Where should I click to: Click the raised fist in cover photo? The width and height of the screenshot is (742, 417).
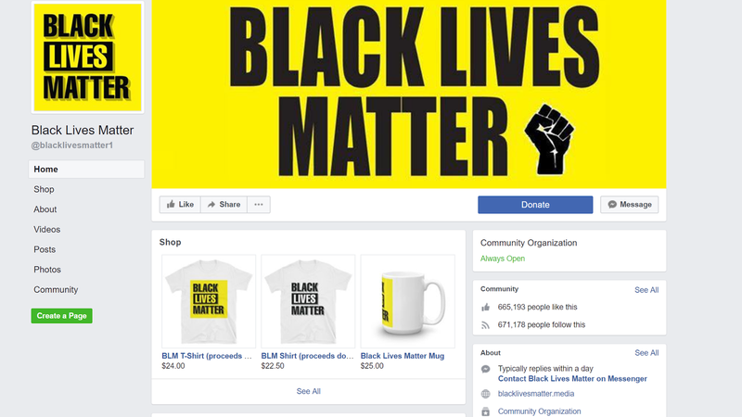(549, 138)
